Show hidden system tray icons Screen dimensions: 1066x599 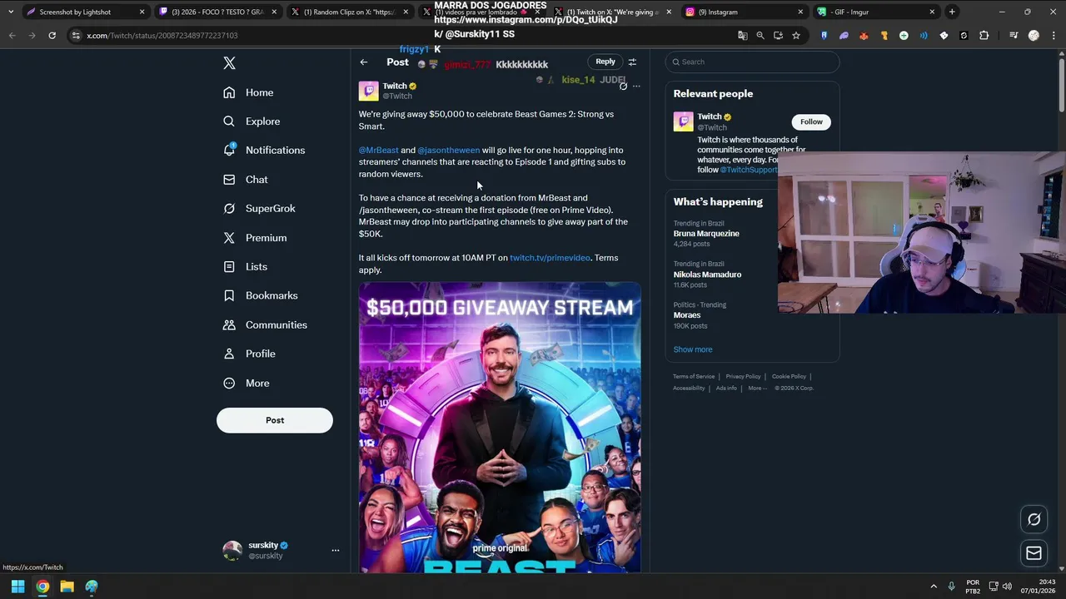[933, 587]
